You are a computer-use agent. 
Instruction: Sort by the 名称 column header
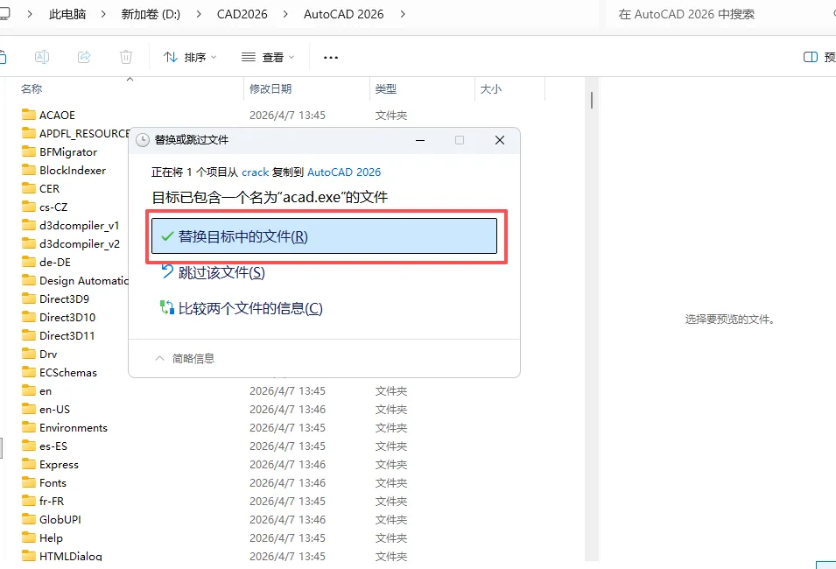pyautogui.click(x=32, y=89)
